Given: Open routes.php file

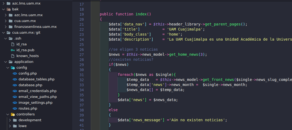Looking at the screenshot, I should click(x=28, y=109).
